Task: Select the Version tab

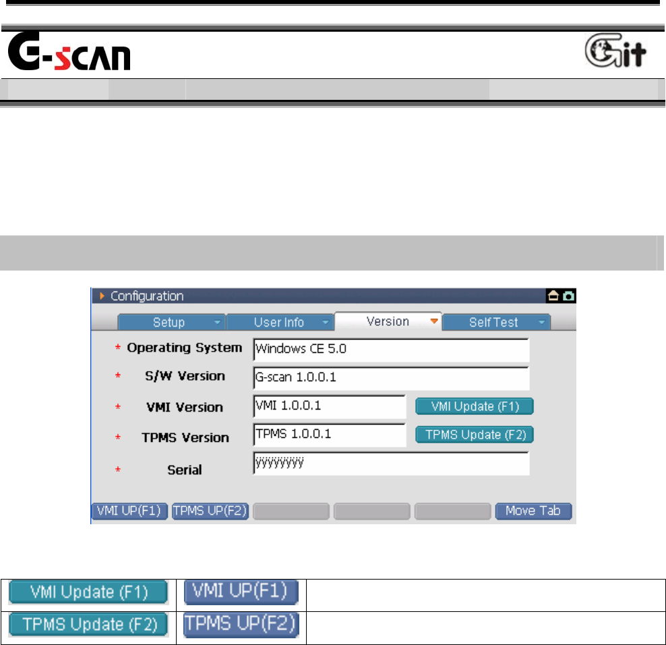Action: click(x=388, y=321)
